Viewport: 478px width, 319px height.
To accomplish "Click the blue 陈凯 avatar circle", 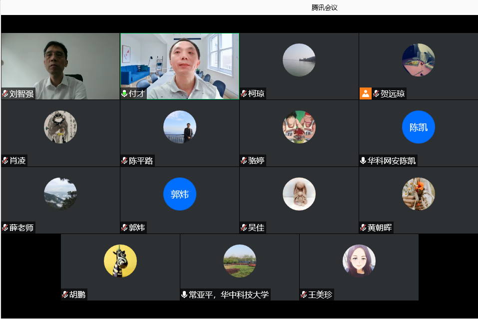I will tap(418, 127).
